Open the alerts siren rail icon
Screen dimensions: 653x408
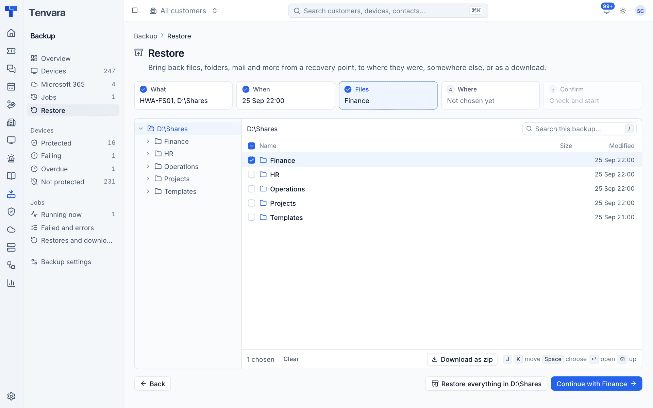coord(11,158)
